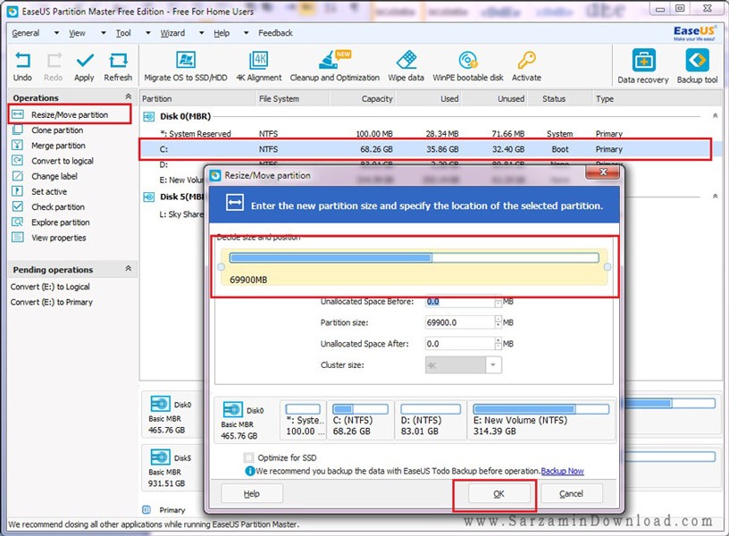Open the Data recovery tool

pos(642,62)
